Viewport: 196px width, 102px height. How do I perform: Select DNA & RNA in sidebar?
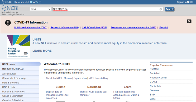click(20, 87)
